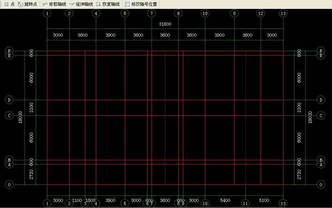Select the 31800 overall dimension text
The image size is (332, 208).
[165, 24]
